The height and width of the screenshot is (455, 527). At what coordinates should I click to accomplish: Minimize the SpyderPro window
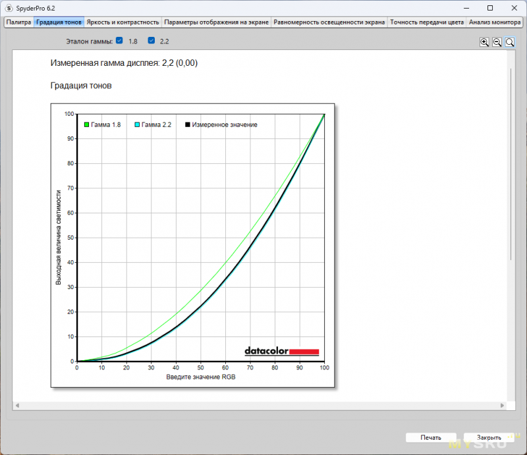coord(460,8)
